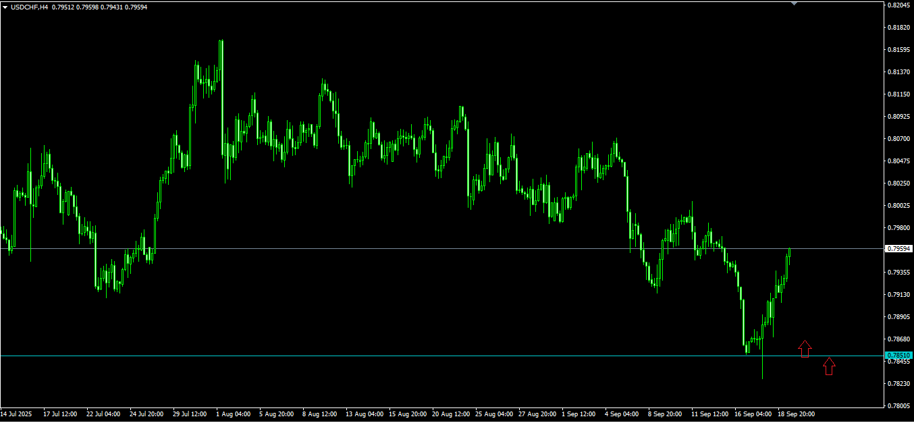Click the 29 Jul 12:00 time label
Image resolution: width=914 pixels, height=423 pixels.
(190, 414)
